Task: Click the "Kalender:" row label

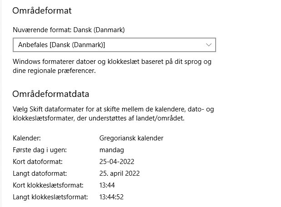Action: 27,138
